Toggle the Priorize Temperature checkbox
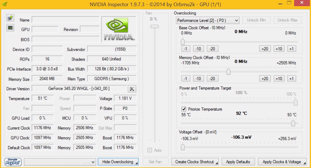 [184, 109]
